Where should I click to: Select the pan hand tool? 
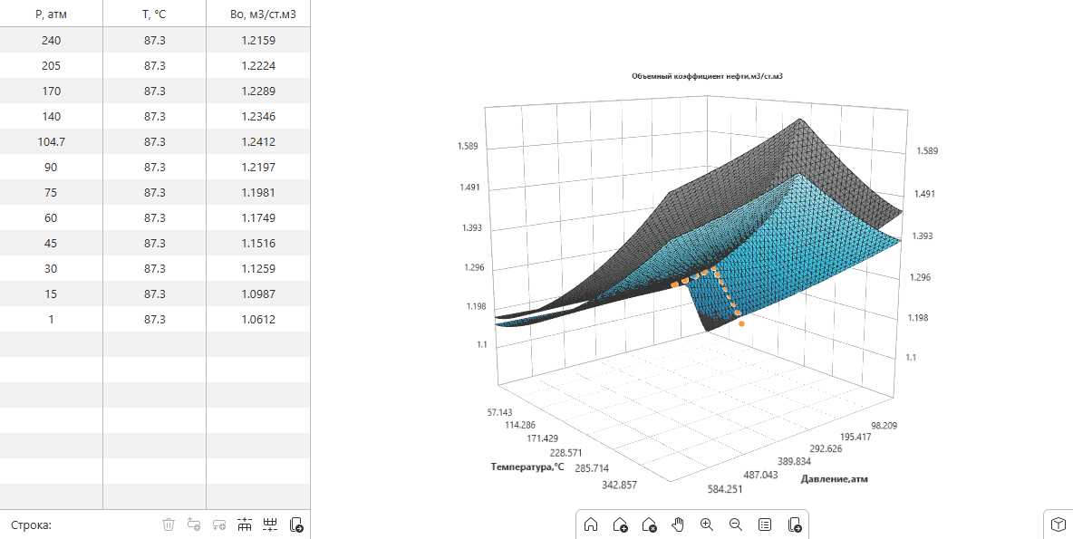pyautogui.click(x=678, y=525)
